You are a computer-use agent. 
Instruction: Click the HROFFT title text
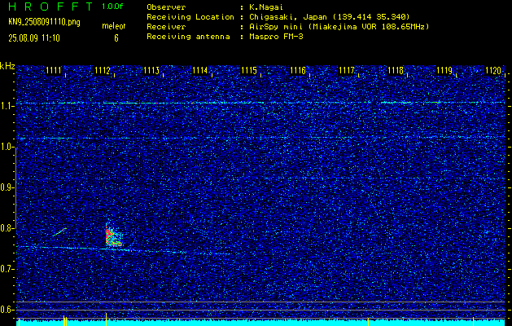coord(50,7)
